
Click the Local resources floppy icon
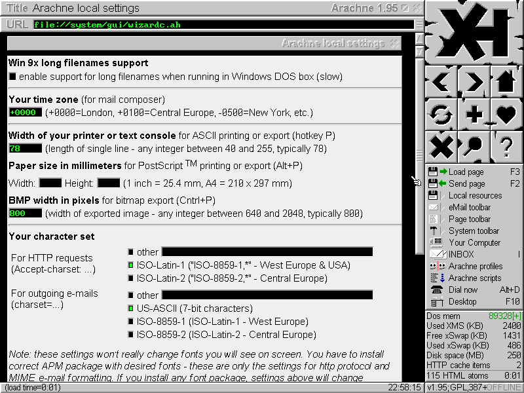[x=433, y=195]
